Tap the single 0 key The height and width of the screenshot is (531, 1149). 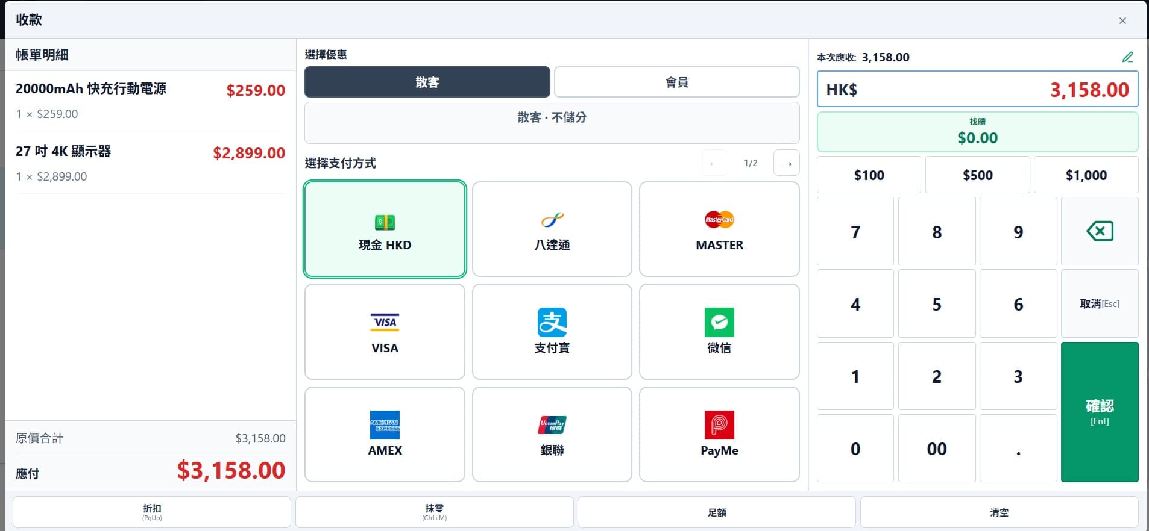point(855,448)
